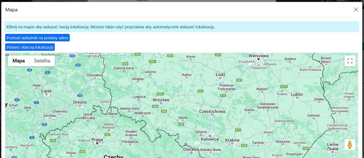
Task: Click Jelenia Góra label on map
Action: click(129, 109)
